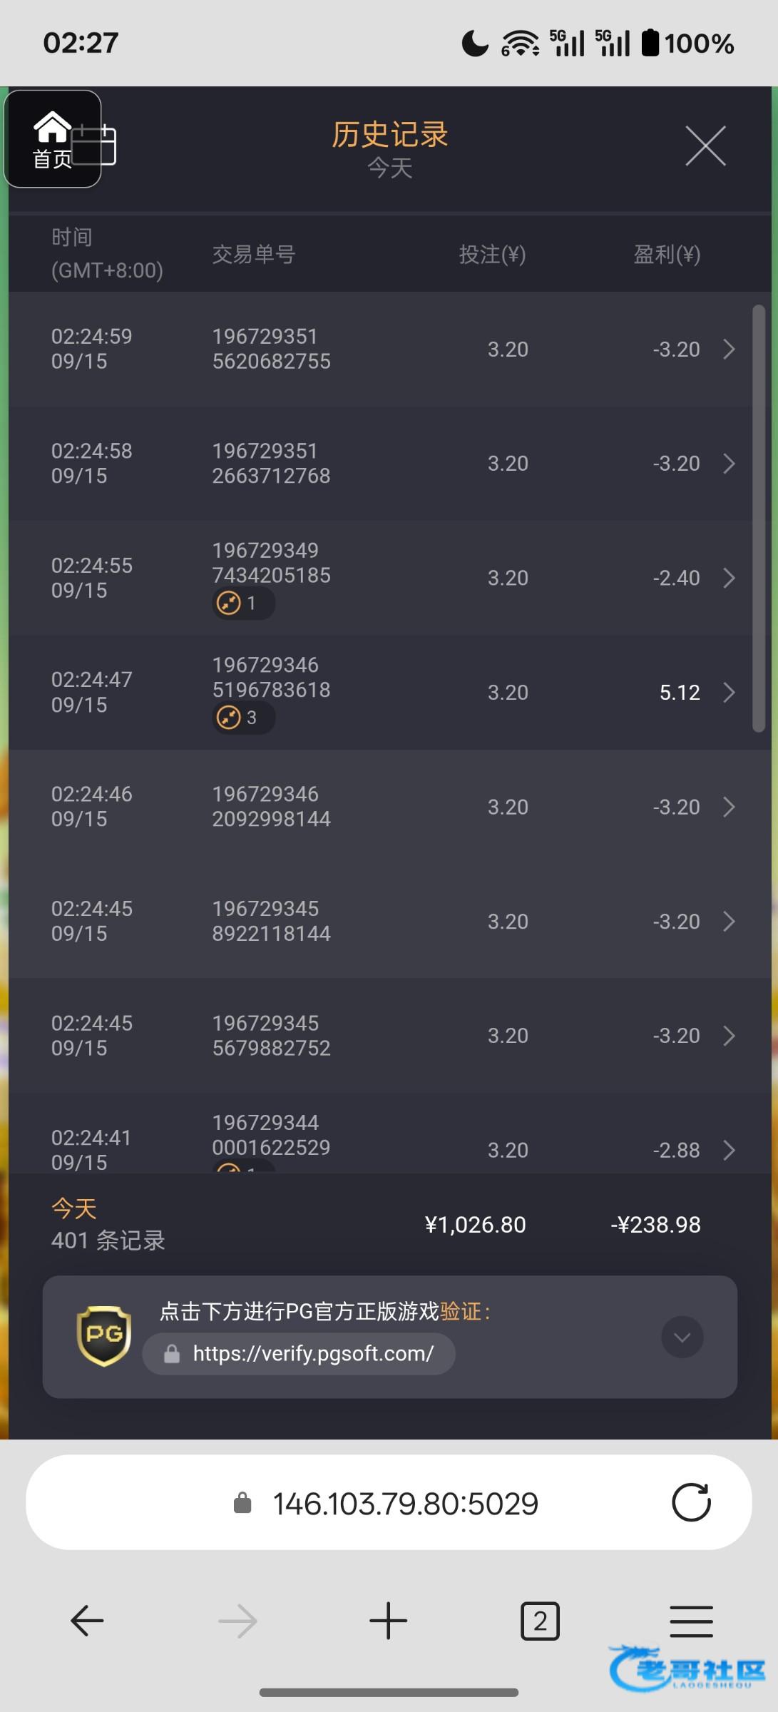Collapse the PG verification banner arrow

coord(682,1337)
